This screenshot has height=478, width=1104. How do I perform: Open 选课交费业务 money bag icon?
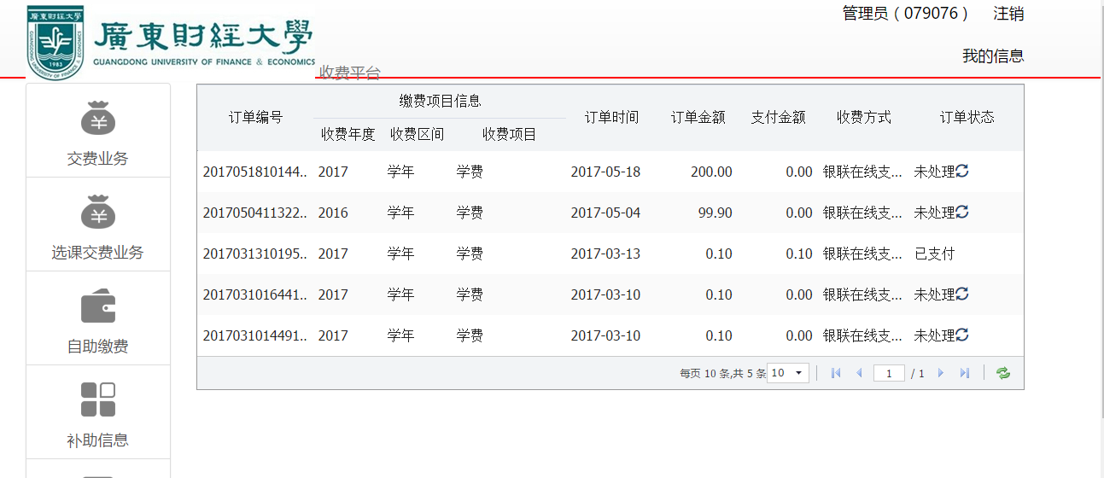tap(98, 213)
